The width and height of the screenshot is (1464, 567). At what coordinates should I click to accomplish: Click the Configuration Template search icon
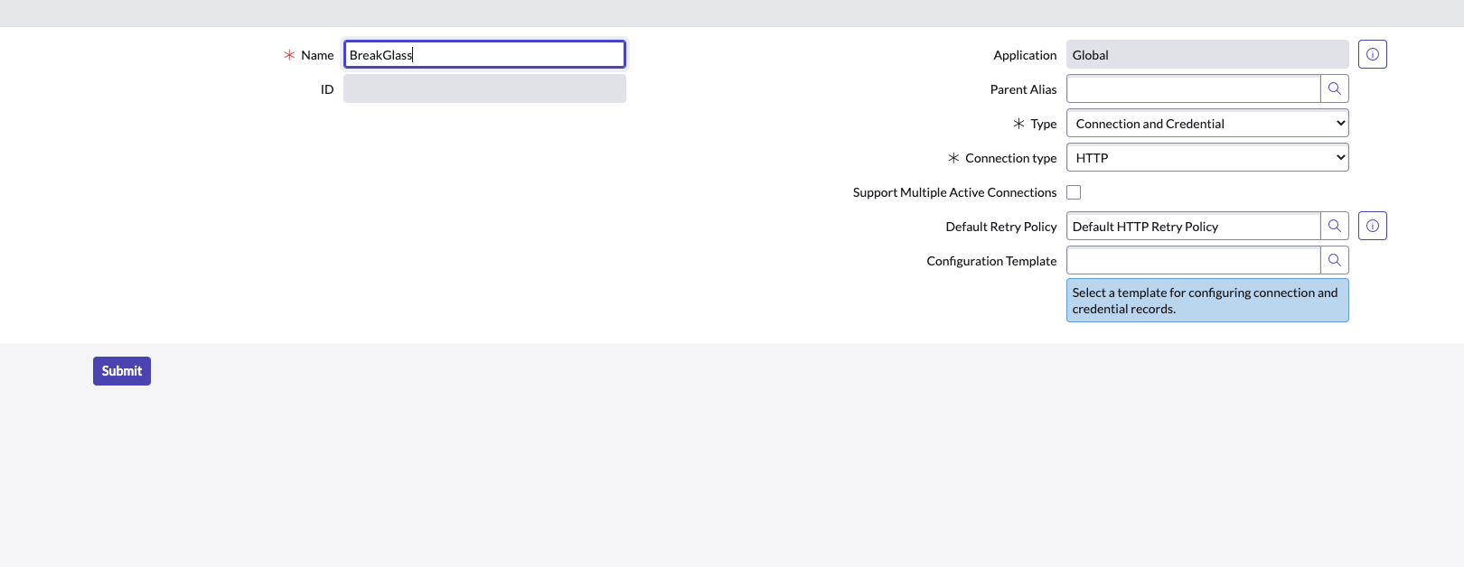1335,260
